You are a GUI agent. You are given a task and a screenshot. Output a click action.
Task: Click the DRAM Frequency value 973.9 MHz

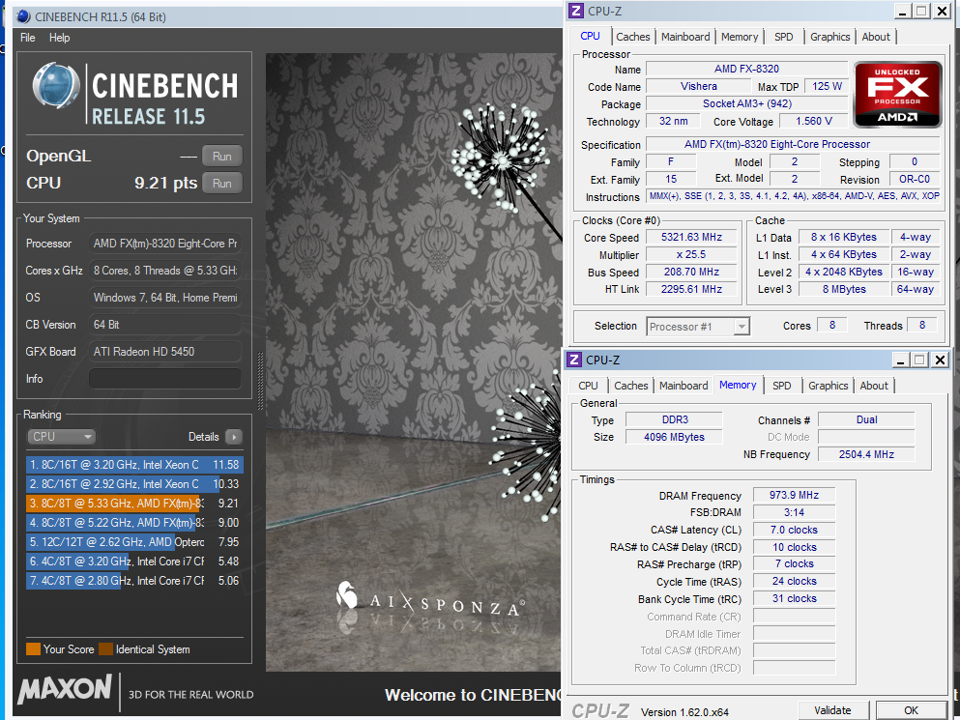coord(794,495)
